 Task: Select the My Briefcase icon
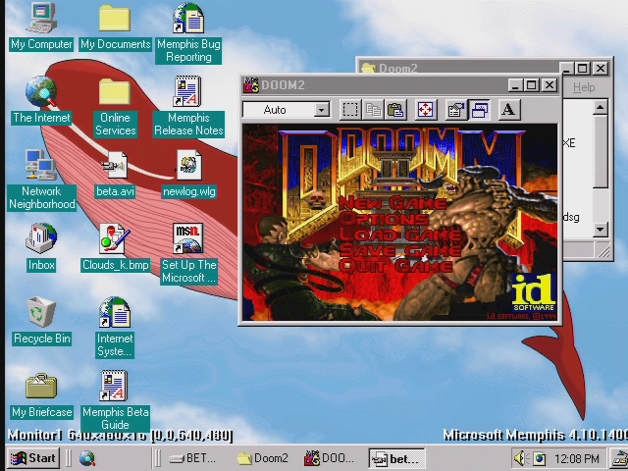tap(41, 394)
